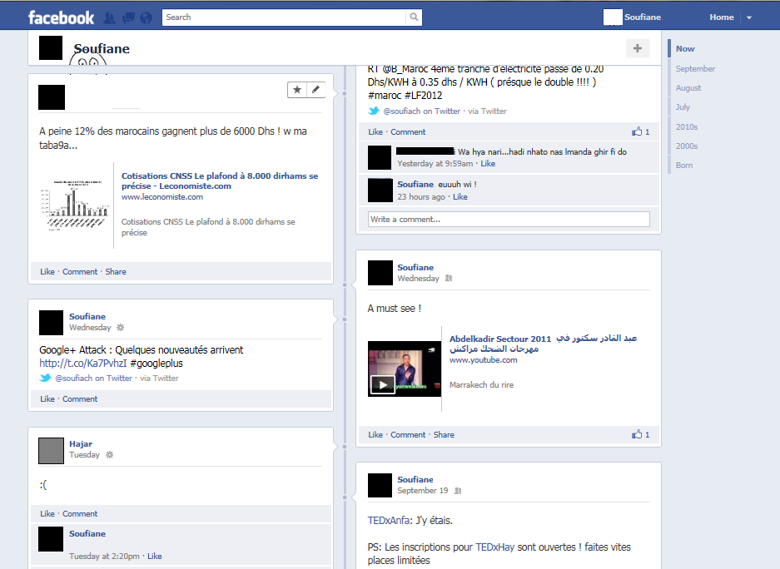Open account dropdown arrow next to Home

(x=748, y=17)
